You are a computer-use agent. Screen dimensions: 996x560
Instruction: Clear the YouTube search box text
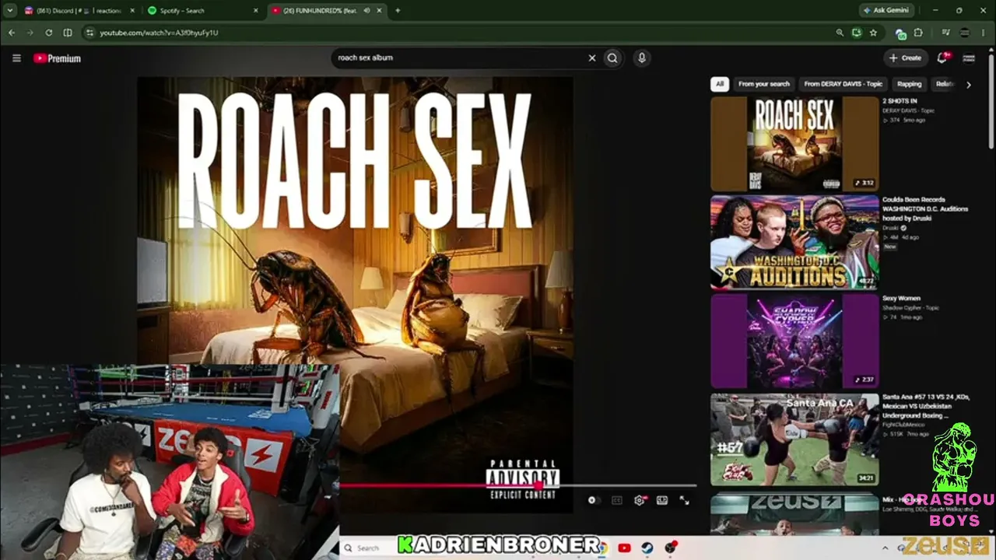pos(591,58)
